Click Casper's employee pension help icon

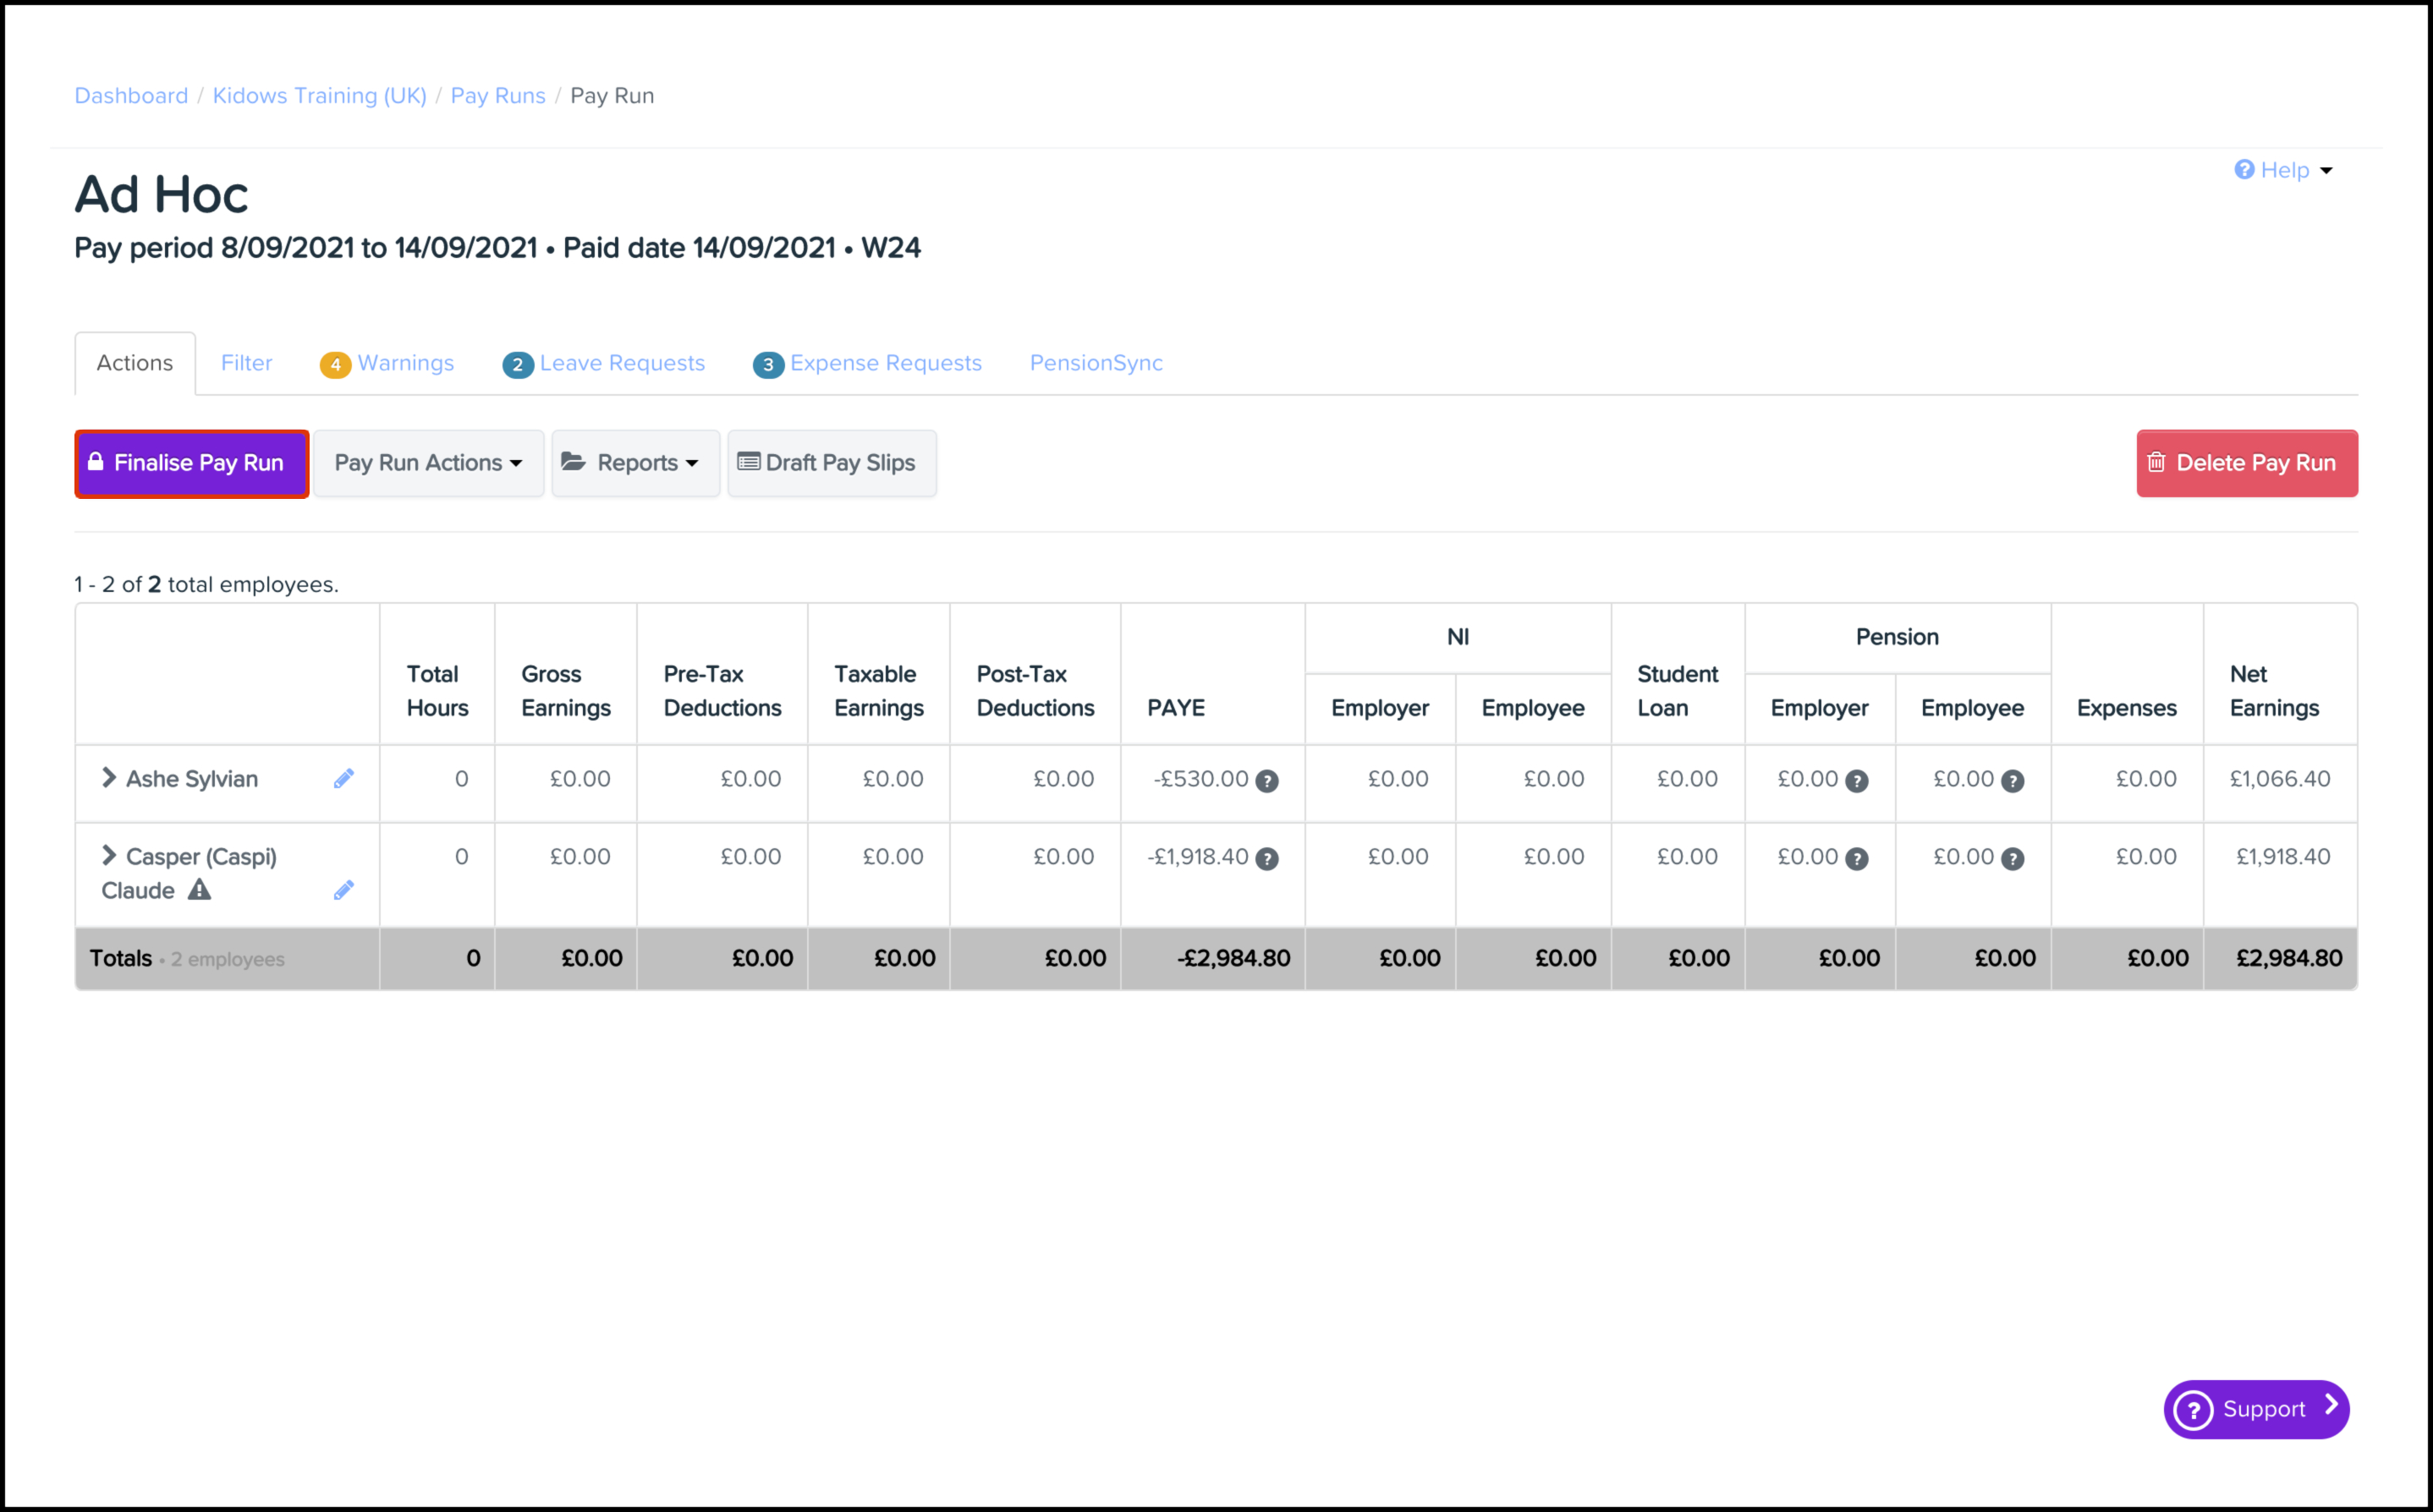2013,859
